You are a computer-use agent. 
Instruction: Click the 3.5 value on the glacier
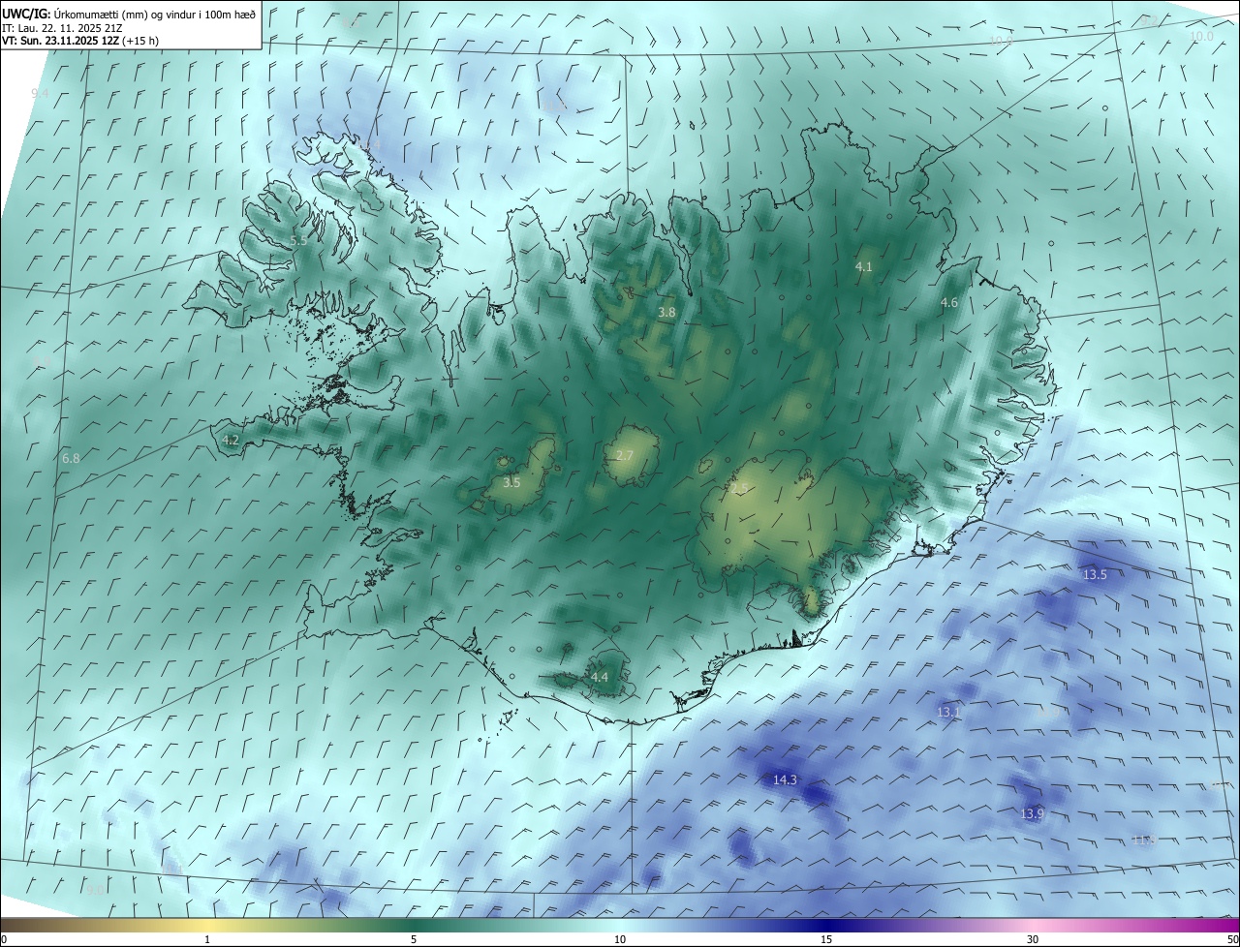(511, 481)
